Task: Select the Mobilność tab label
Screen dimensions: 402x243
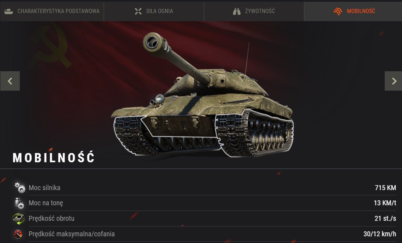Action: point(361,11)
